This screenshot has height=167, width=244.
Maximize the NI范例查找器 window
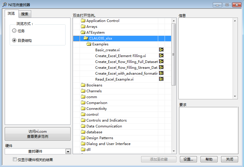pyautogui.click(x=227, y=5)
